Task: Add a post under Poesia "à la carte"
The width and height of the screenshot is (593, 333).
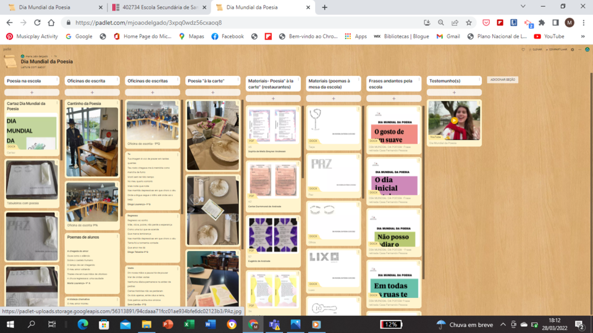Action: click(x=213, y=92)
